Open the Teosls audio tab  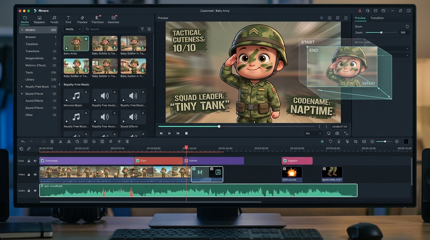pos(54,20)
